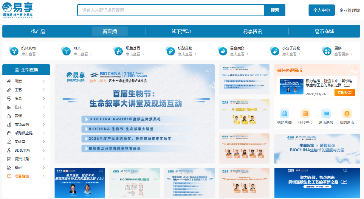364x199 pixels.
Task: Switch to the 线下活动 tab
Action: coord(181,31)
